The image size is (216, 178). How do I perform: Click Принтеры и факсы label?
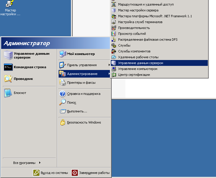click(x=81, y=83)
